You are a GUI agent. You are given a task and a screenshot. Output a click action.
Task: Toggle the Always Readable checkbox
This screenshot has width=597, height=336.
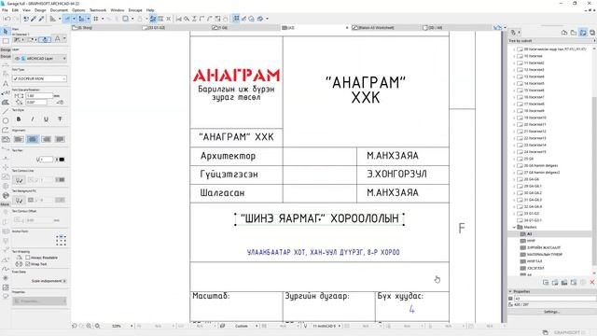point(28,258)
